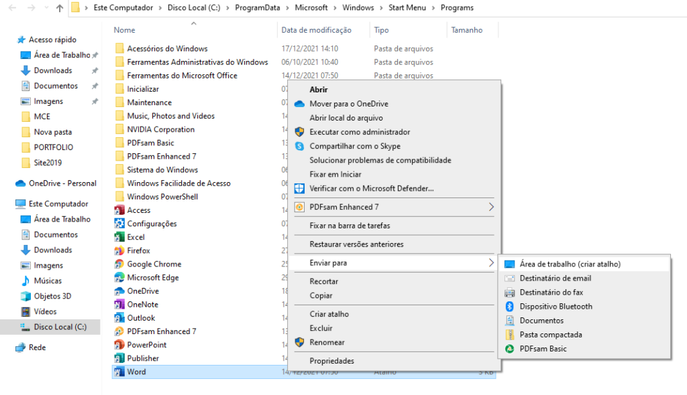Click the Músicas note icon in sidebar
Screen dimensions: 687x395
[26, 281]
